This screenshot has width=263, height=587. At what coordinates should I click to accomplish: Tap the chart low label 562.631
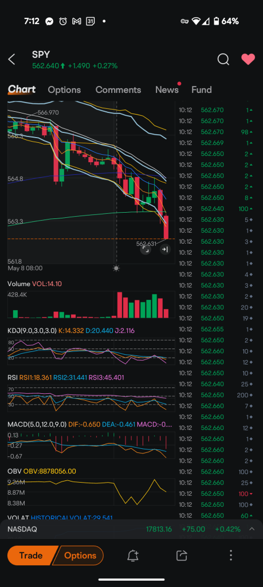click(x=146, y=244)
